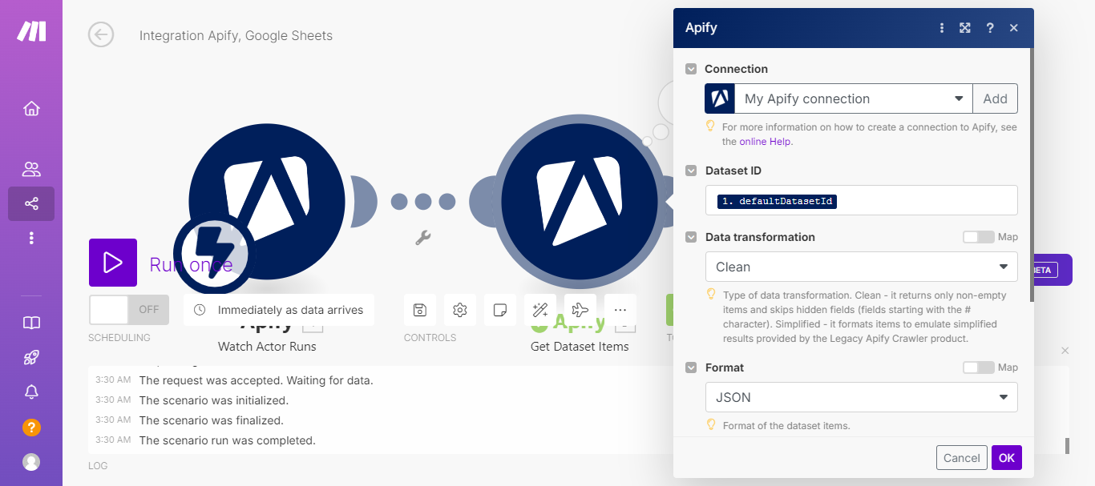Go to Home in the left sidebar
The width and height of the screenshot is (1095, 486).
tap(31, 108)
